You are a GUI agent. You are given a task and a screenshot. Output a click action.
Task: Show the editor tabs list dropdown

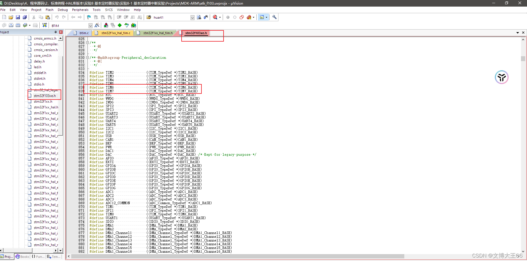tap(518, 33)
